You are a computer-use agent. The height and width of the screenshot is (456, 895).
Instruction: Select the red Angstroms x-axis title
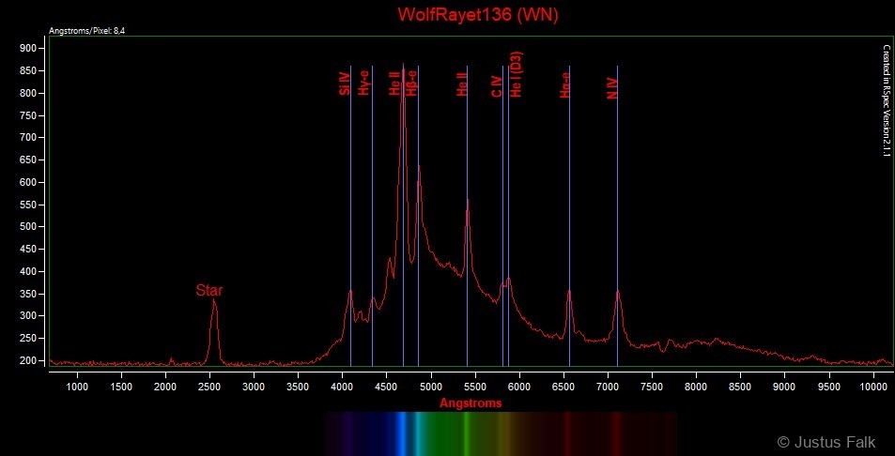(x=471, y=403)
